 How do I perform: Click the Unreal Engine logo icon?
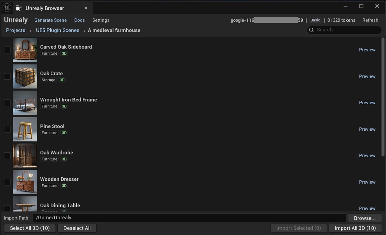(7, 8)
